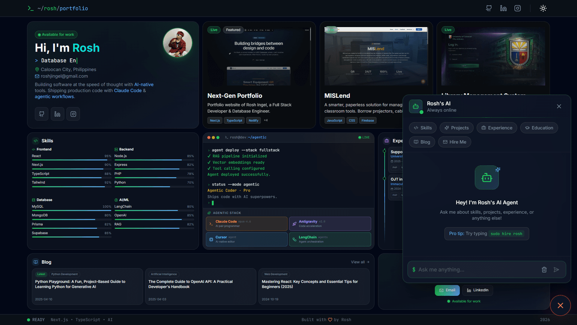Click the LinkedIn contact button

tap(478, 290)
